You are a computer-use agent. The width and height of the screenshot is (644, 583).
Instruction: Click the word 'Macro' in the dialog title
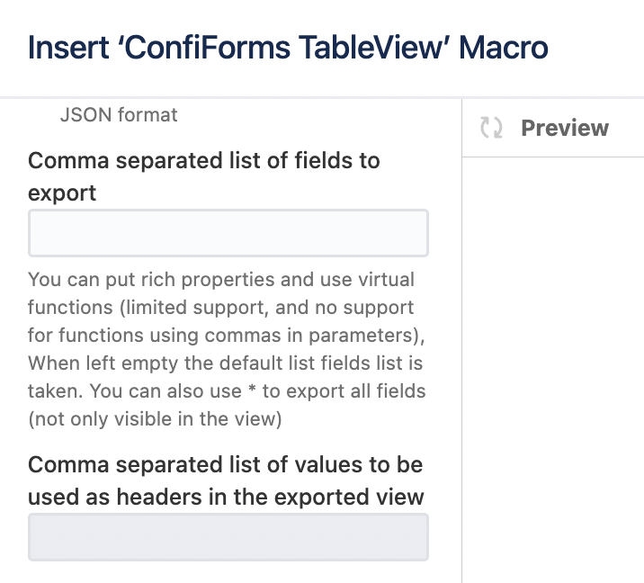pos(504,48)
